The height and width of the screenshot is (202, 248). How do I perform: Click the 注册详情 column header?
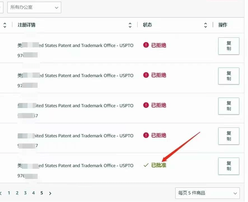point(27,25)
